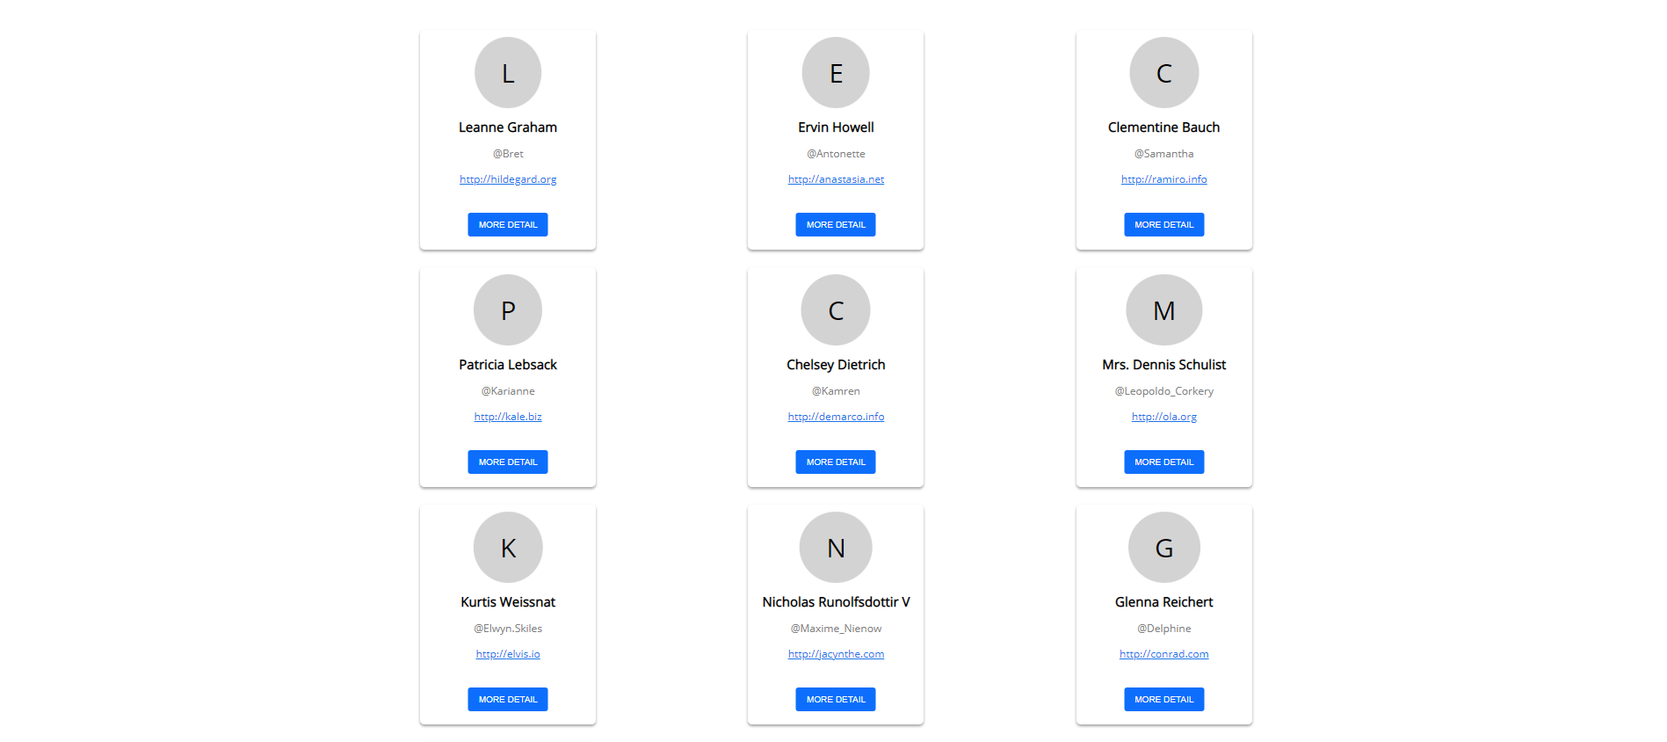Image resolution: width=1667 pixels, height=742 pixels.
Task: Follow the kale.biz website link
Action: pos(508,417)
